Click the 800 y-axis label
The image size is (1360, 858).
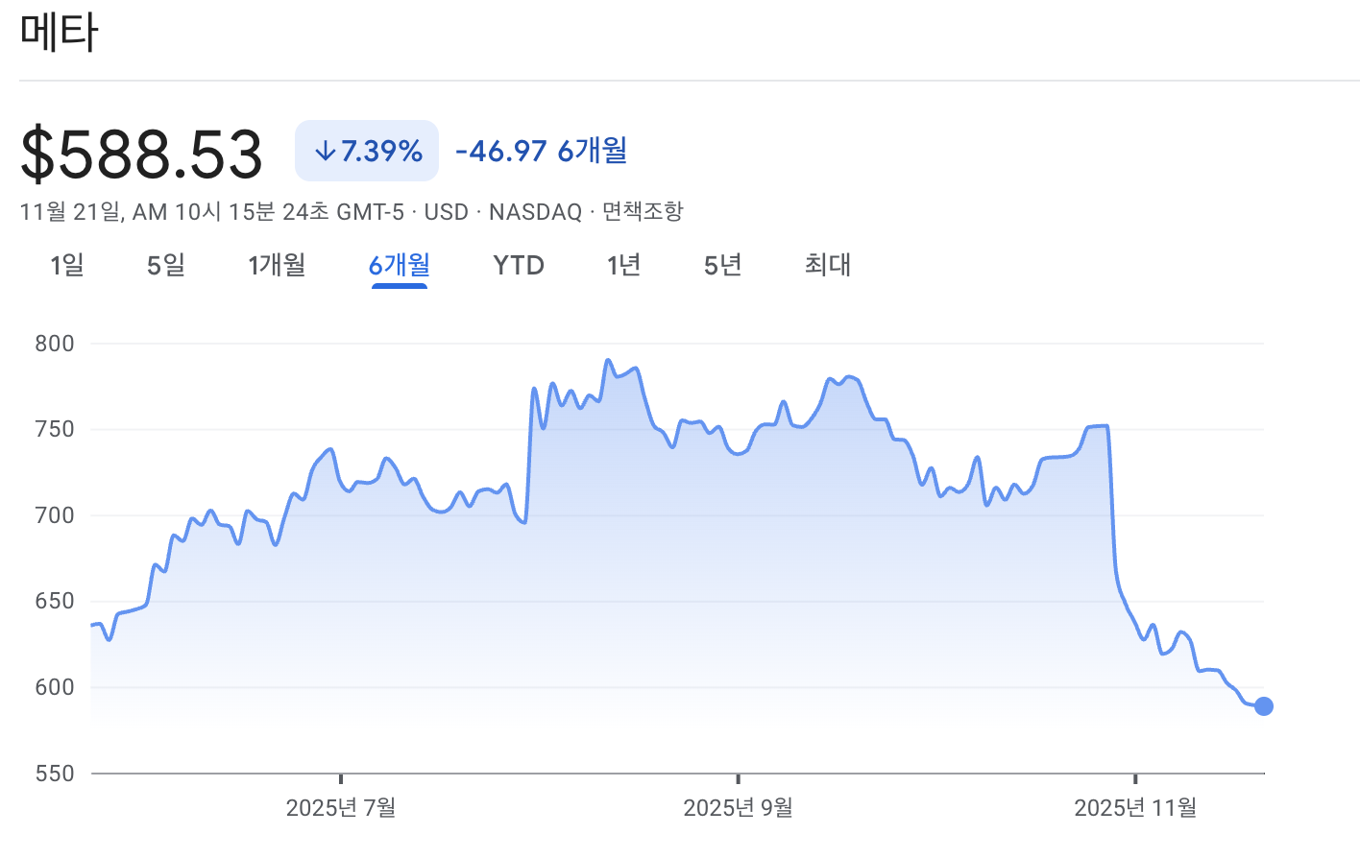pos(55,344)
